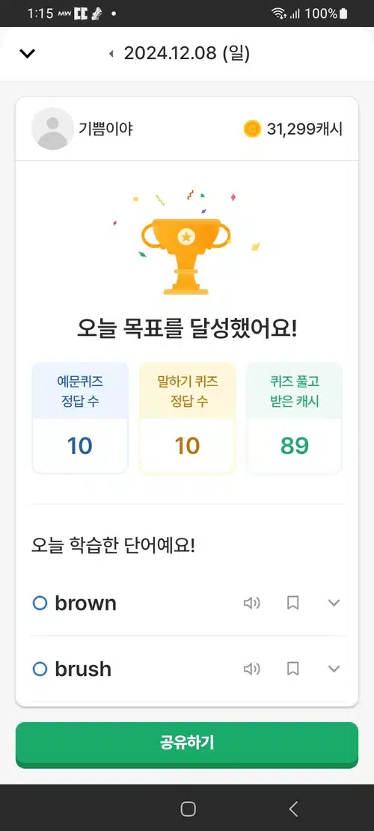Bookmark the word brown
The height and width of the screenshot is (831, 374).
tap(293, 603)
